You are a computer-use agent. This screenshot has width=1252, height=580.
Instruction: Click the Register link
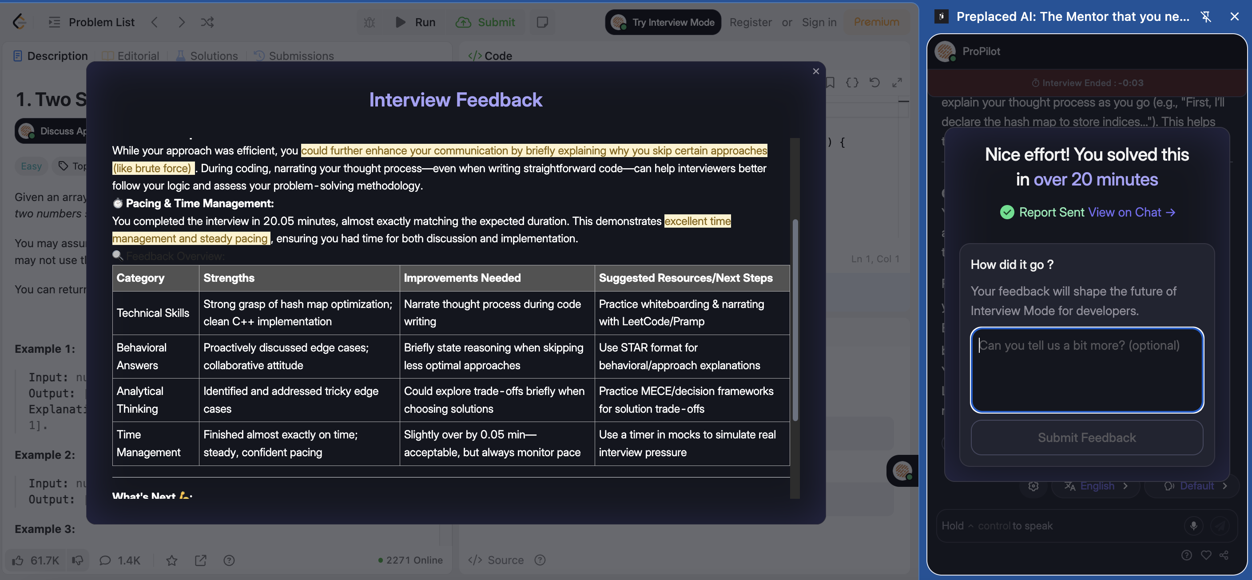pyautogui.click(x=751, y=22)
